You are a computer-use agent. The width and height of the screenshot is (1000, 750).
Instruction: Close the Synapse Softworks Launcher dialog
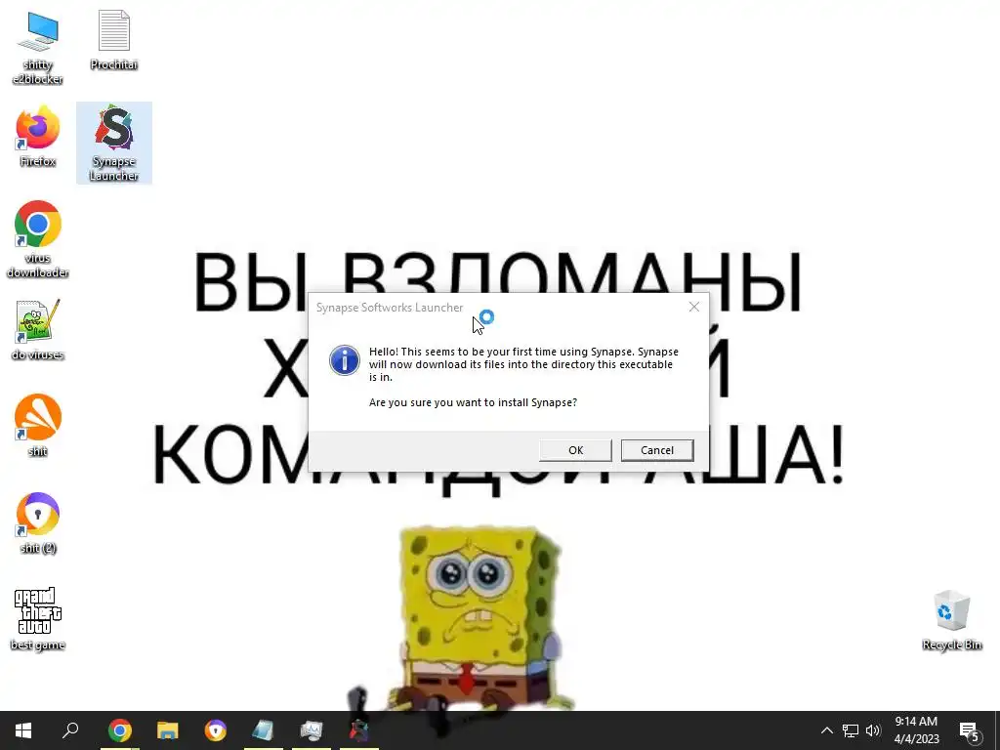click(x=694, y=308)
